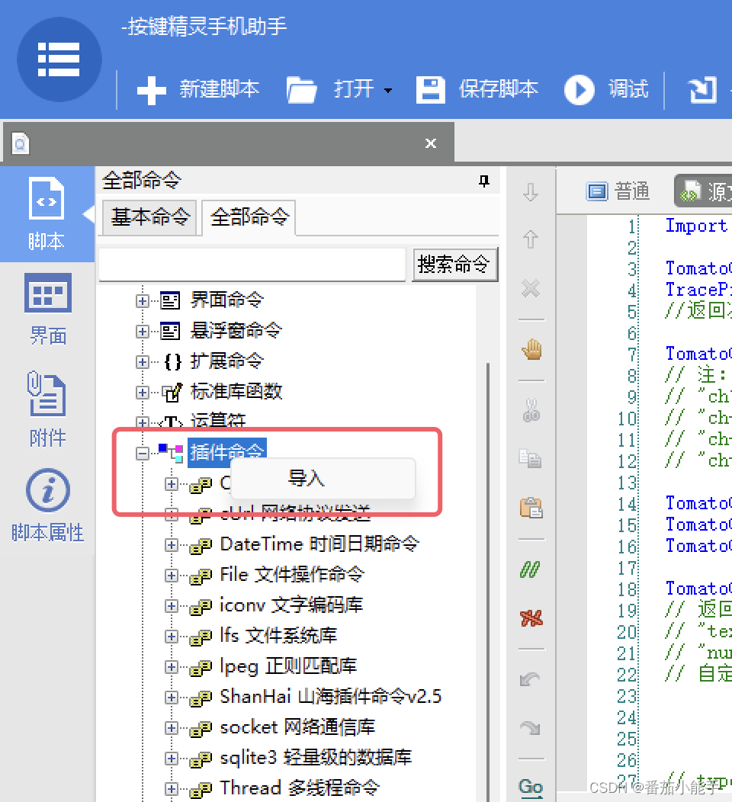Click the green comment slashes icon

click(530, 569)
